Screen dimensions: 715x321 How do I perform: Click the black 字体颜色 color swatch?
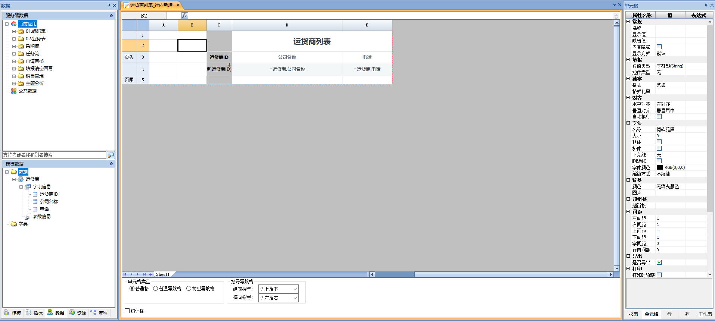660,168
